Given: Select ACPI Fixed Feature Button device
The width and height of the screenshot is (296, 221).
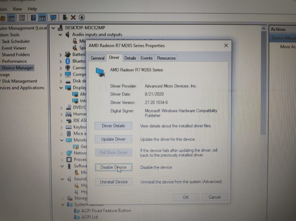Looking at the screenshot, I should tap(106, 211).
